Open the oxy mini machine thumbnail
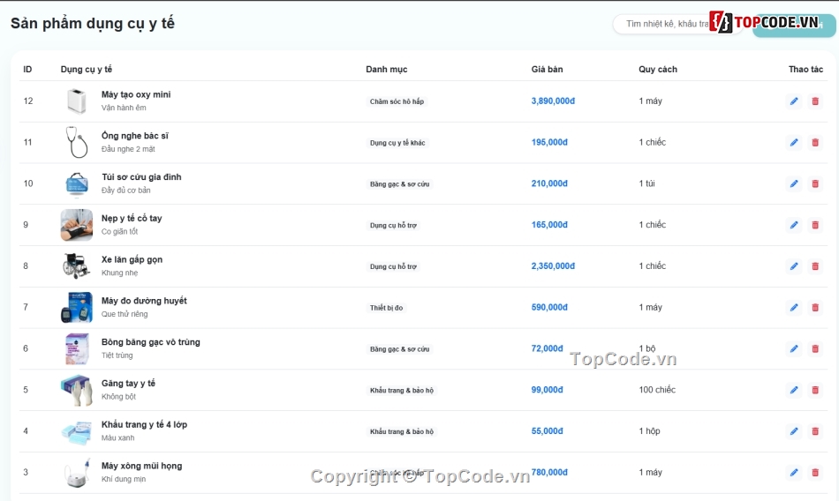Viewport: 839px width, 501px height. click(77, 101)
